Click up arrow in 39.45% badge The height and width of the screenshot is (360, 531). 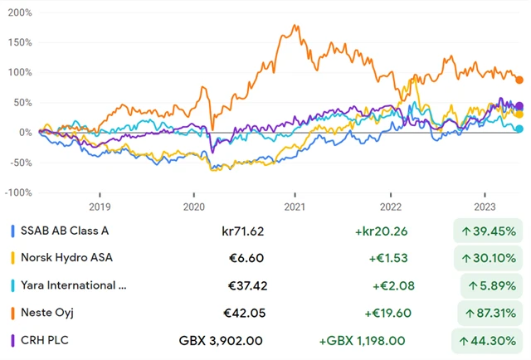pyautogui.click(x=460, y=231)
